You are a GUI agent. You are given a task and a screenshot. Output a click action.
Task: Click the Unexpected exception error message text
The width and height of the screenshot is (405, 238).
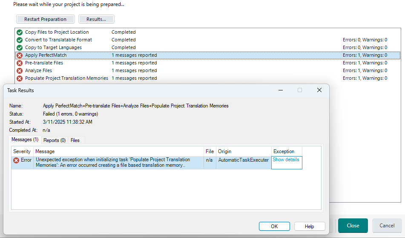[113, 163]
